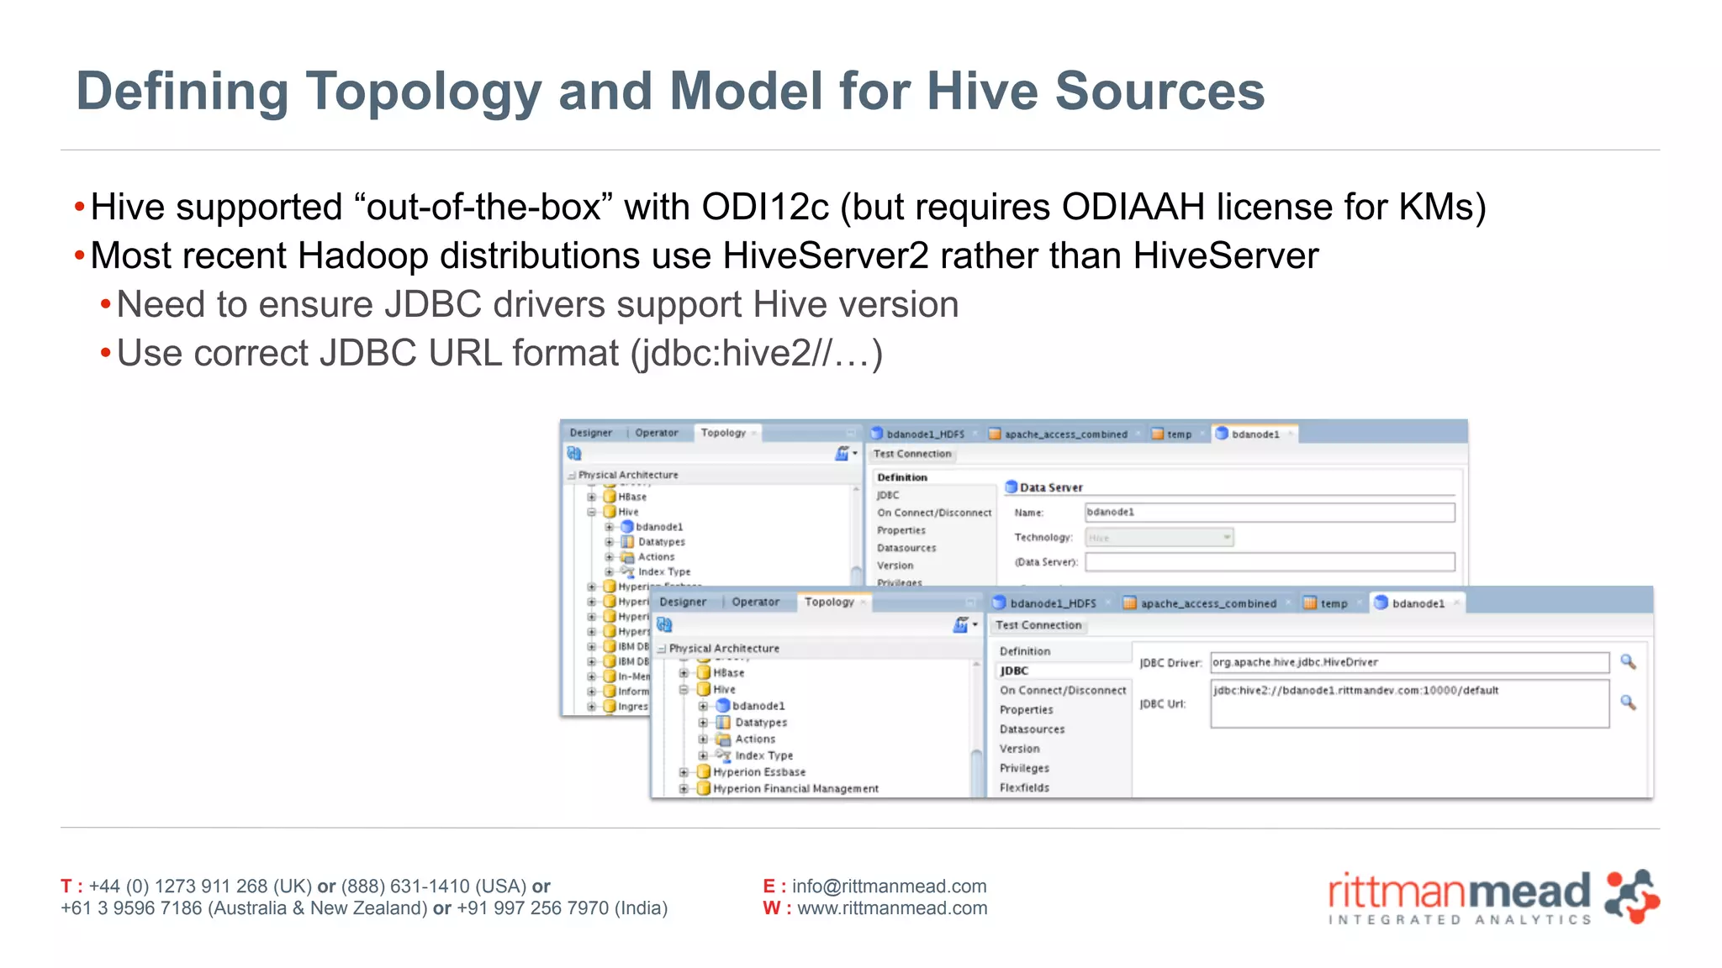The width and height of the screenshot is (1722, 968).
Task: Expand Datatypes node in front window tree
Action: 703,723
